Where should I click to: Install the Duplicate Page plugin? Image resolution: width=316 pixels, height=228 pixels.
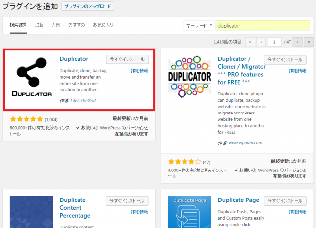point(286,201)
